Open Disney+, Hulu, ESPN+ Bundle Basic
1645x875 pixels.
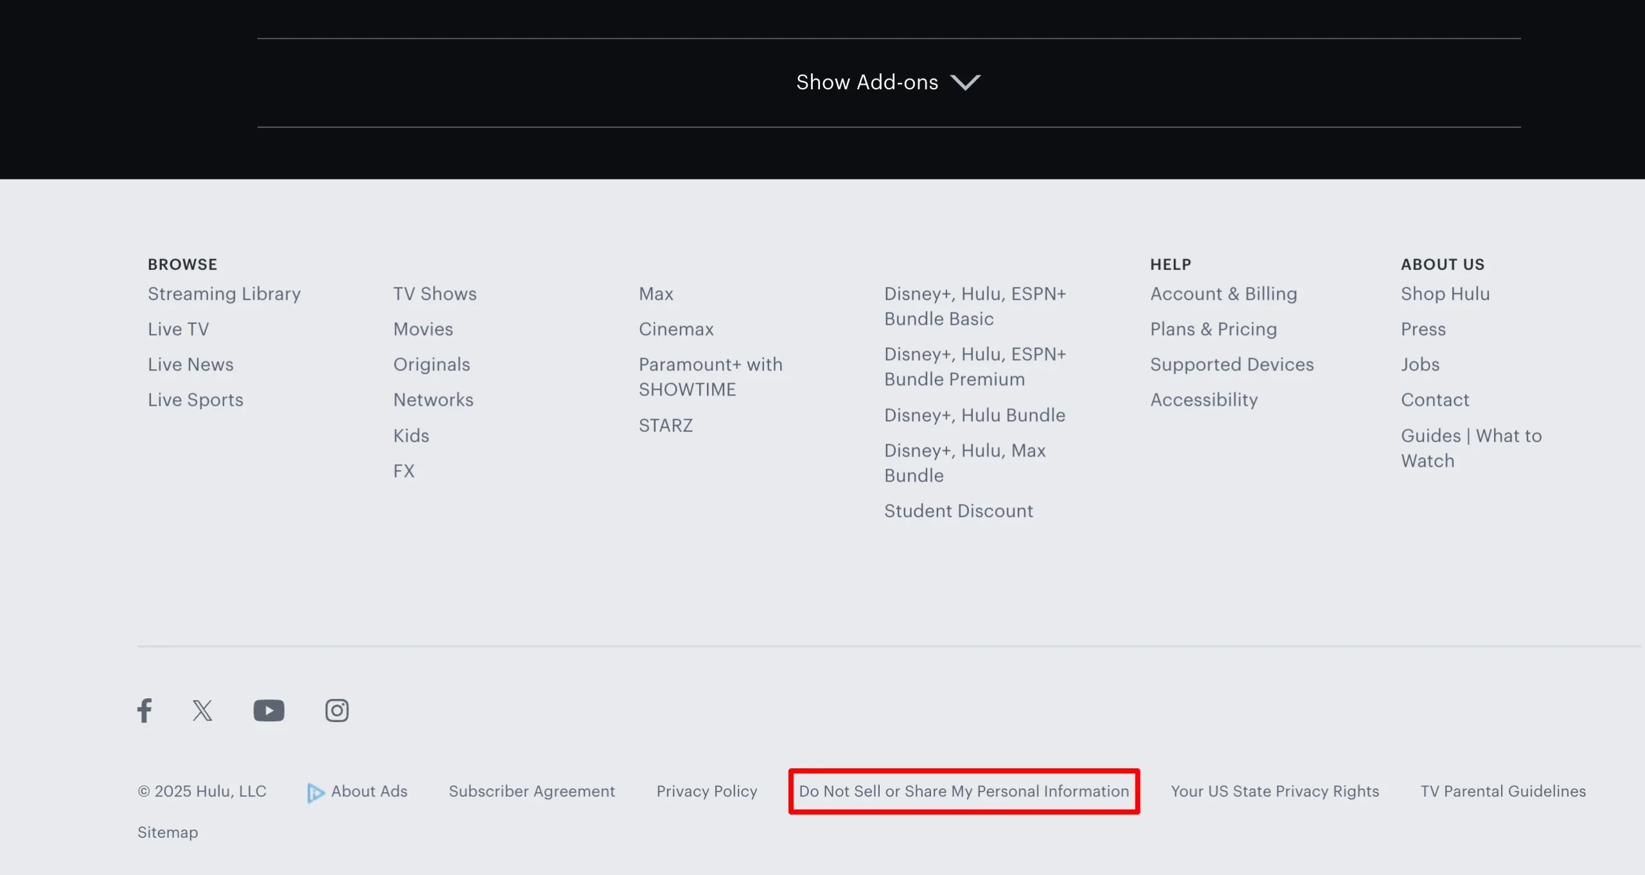click(975, 306)
